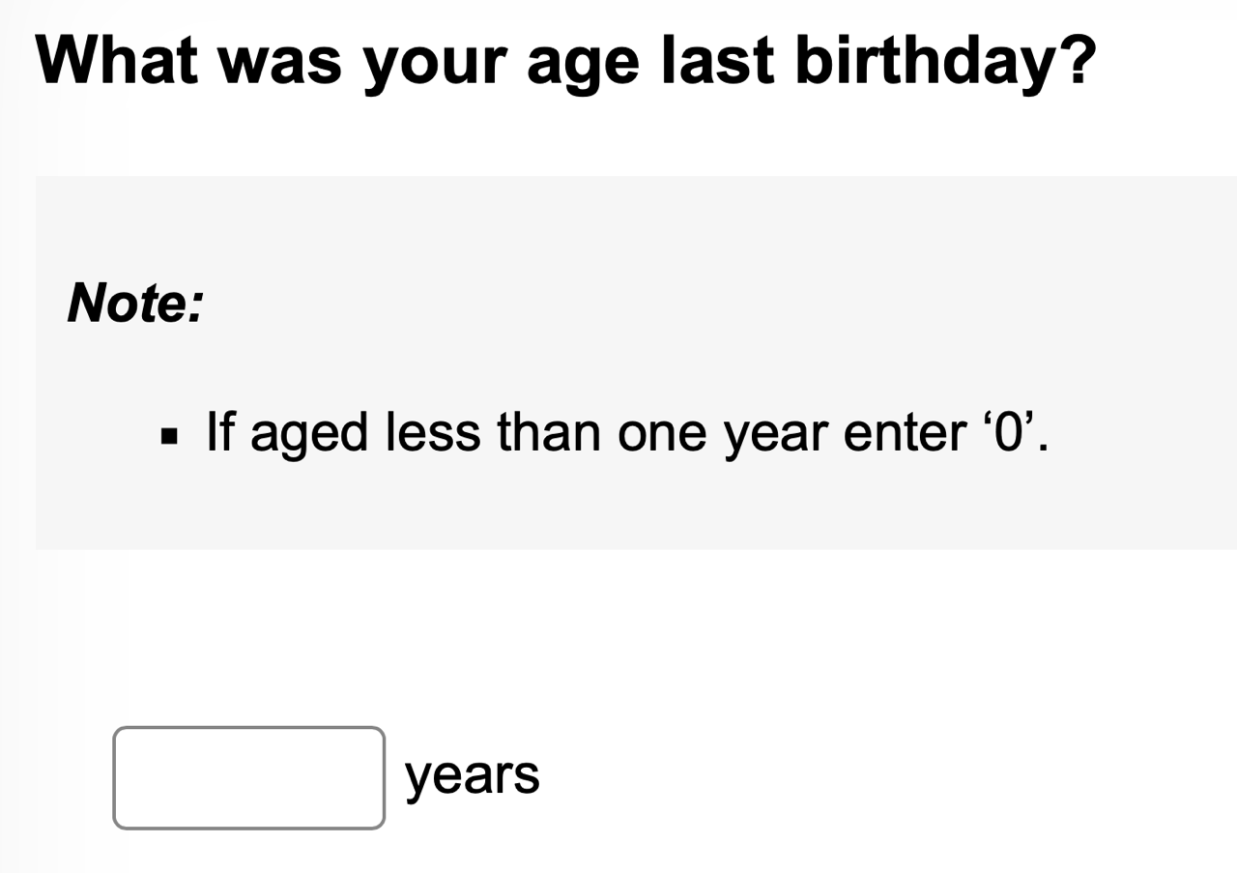Click the bold italic 'Note:' label

(135, 304)
